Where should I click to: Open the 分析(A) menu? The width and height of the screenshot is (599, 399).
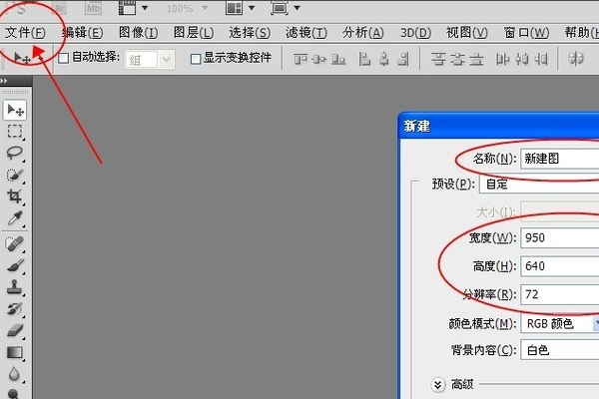pos(363,33)
